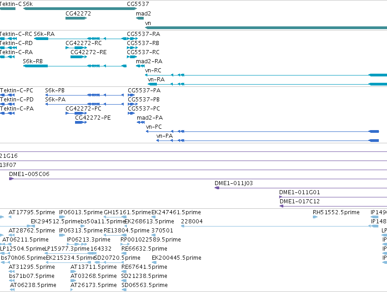Click protein S6k-PA label
This screenshot has height=292, width=387.
tap(55, 100)
